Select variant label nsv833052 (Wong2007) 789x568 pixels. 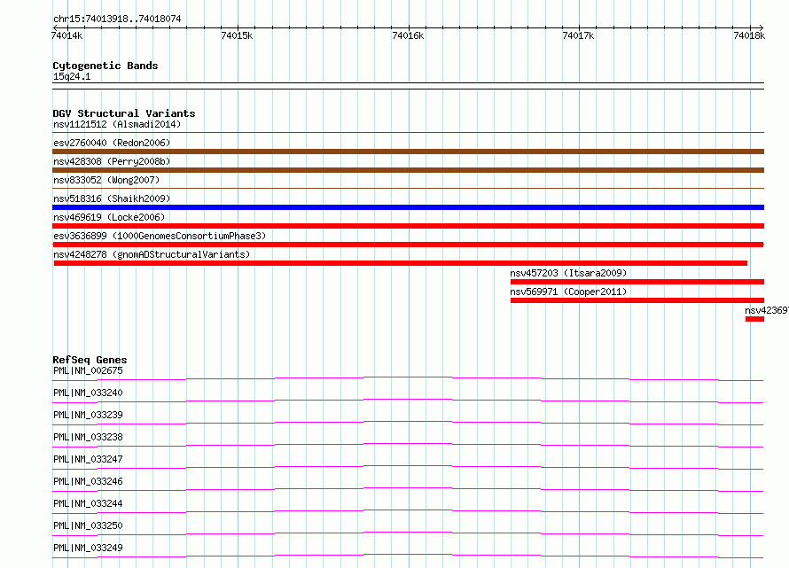(106, 180)
